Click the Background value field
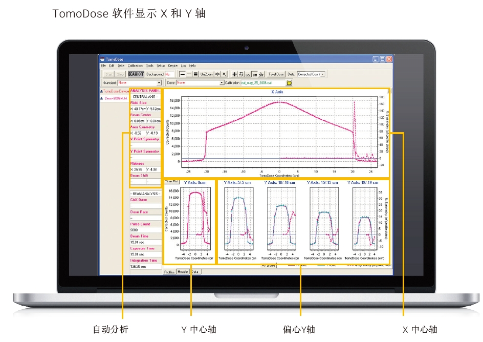 pos(169,74)
